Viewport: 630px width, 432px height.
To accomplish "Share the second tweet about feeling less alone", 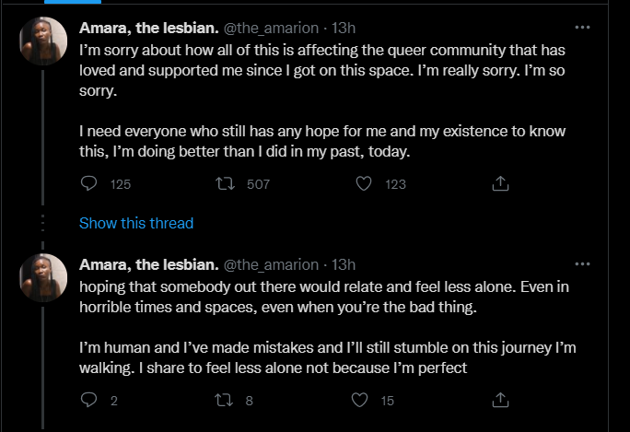I will coord(500,400).
